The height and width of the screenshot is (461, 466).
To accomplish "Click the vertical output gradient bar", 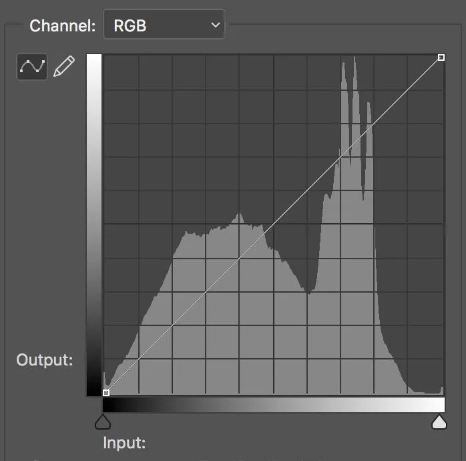I will point(93,225).
